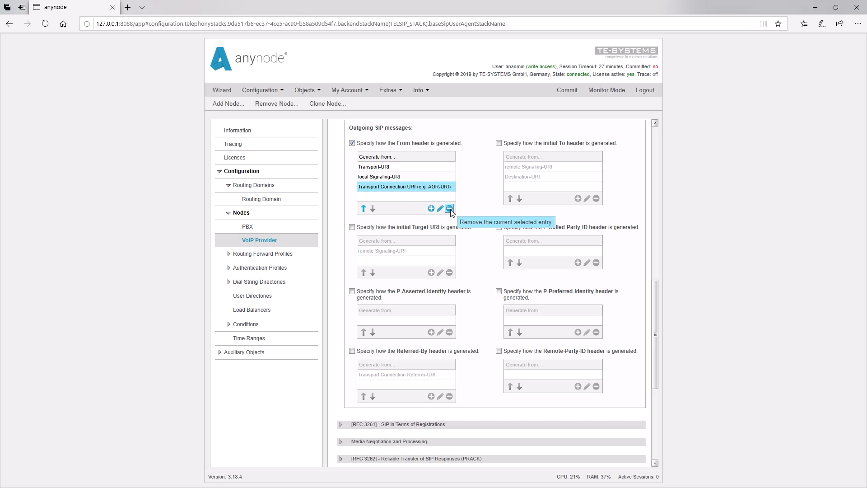Move From header entry up with arrow
The image size is (867, 488).
point(364,208)
